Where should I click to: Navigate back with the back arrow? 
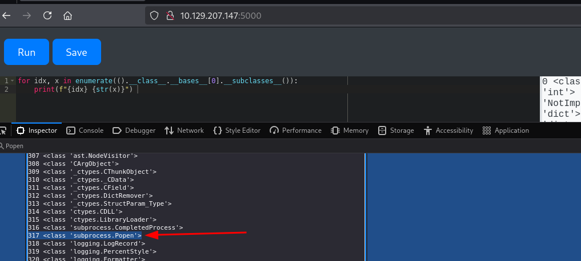tap(6, 15)
